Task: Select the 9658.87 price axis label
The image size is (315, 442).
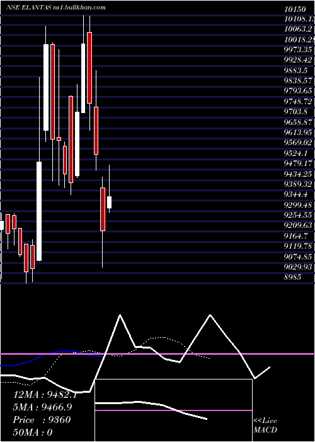Action: tap(298, 122)
